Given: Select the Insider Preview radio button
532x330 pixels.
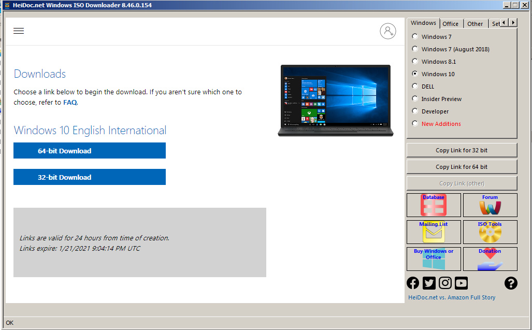Looking at the screenshot, I should pyautogui.click(x=414, y=99).
